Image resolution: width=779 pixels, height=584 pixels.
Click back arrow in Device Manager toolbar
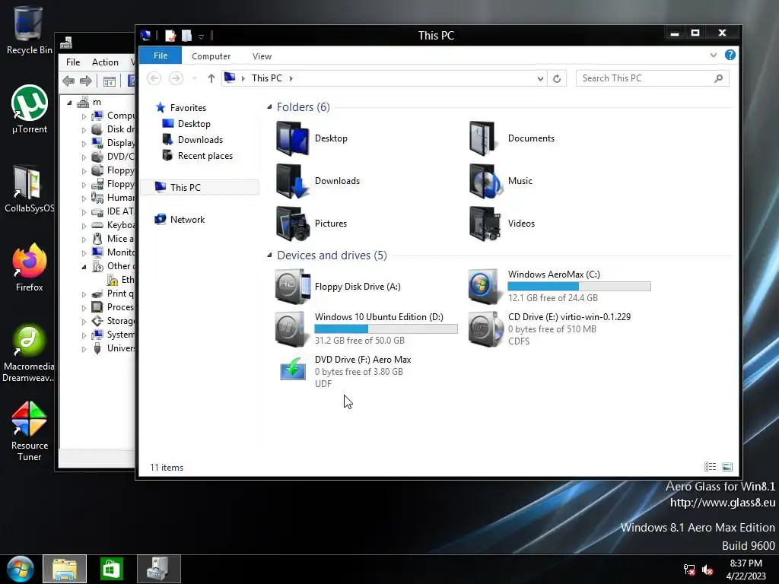[69, 81]
